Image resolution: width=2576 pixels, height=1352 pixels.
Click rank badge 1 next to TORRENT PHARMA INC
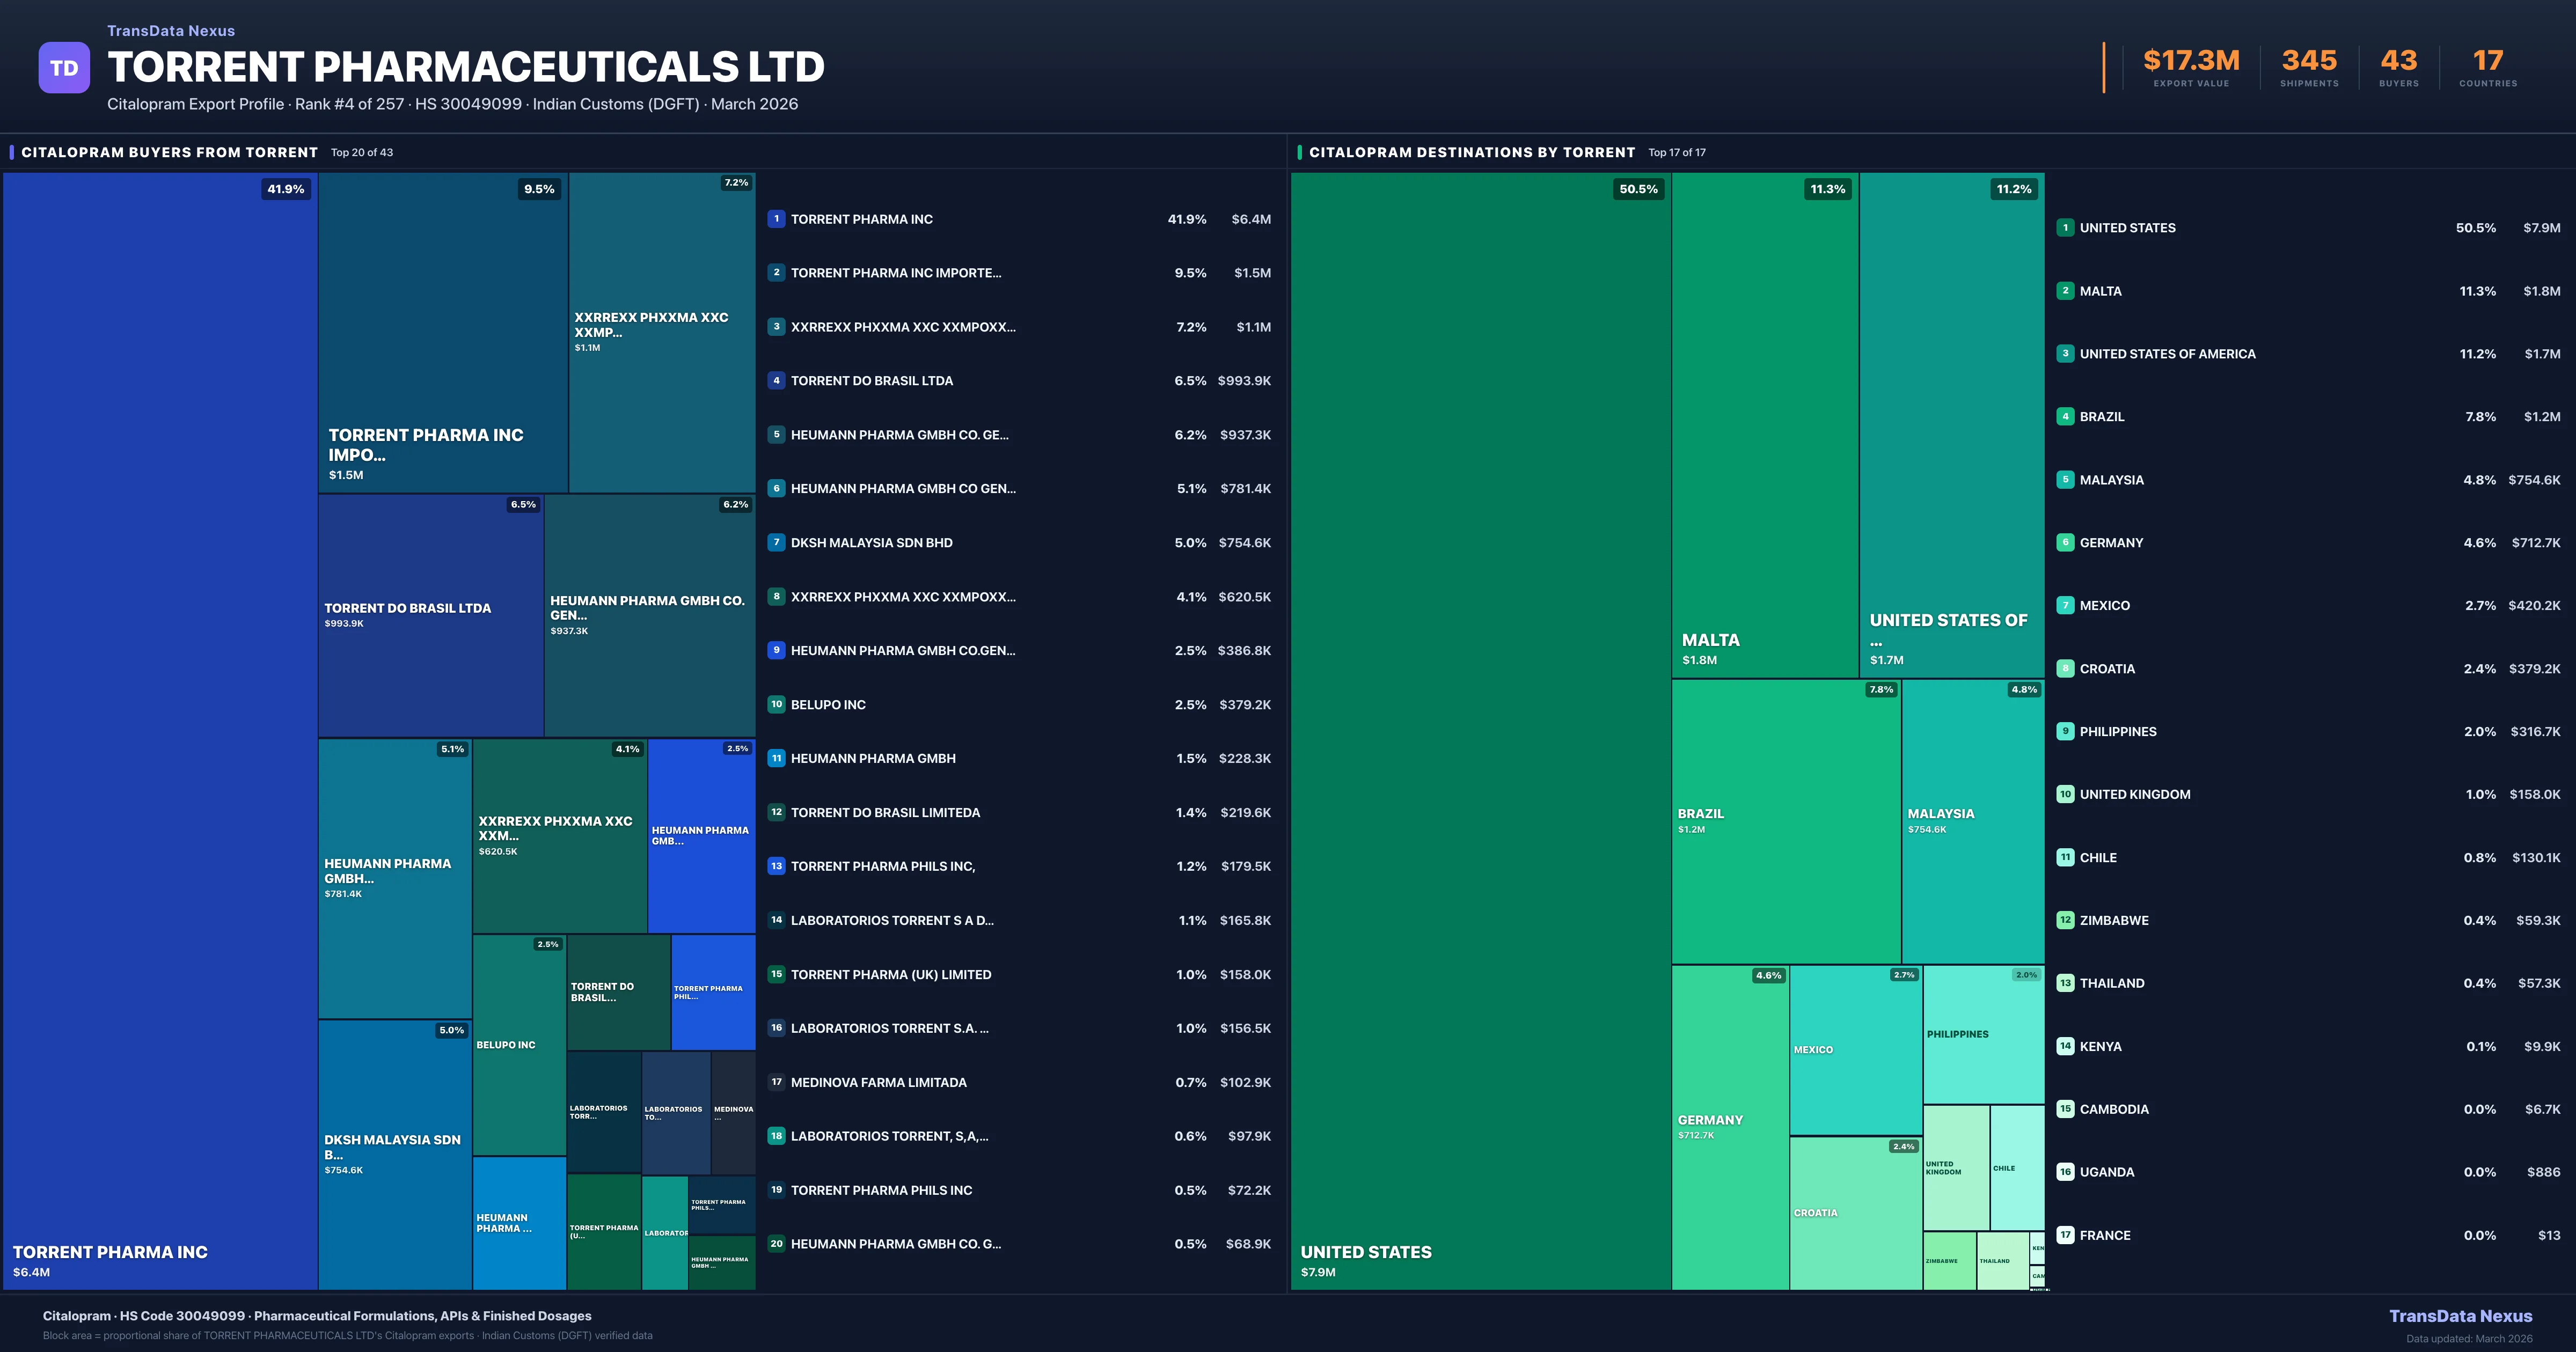coord(776,219)
